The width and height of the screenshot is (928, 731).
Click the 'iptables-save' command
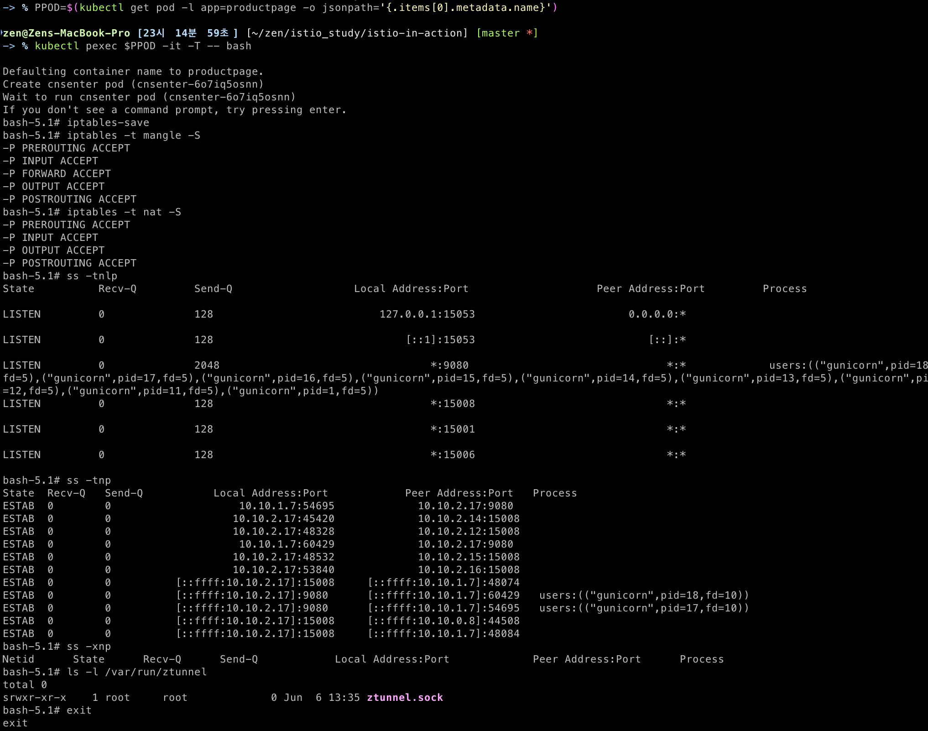pyautogui.click(x=108, y=123)
